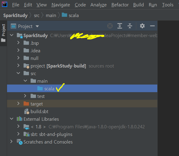Click the src folder icon
The image size is (179, 156).
pos(26,73)
